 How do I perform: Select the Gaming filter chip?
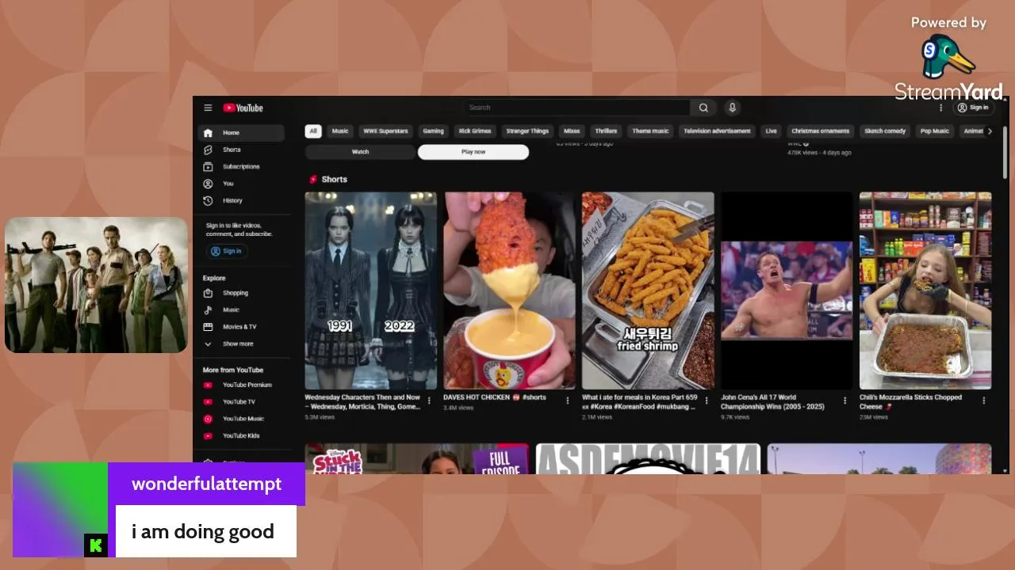tap(433, 131)
